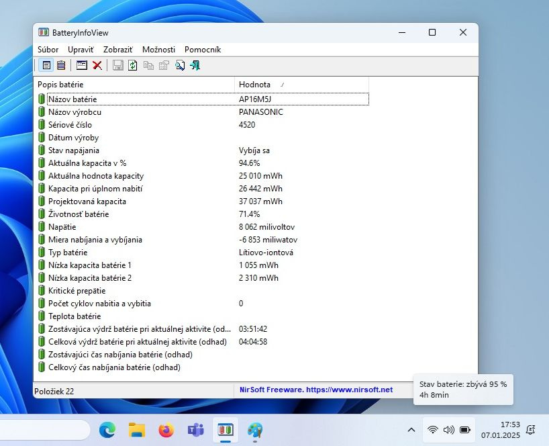Select the Projektovaná kapacita row

tap(203, 201)
